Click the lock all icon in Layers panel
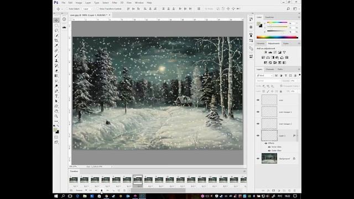The width and height of the screenshot is (354, 199). [x=281, y=91]
